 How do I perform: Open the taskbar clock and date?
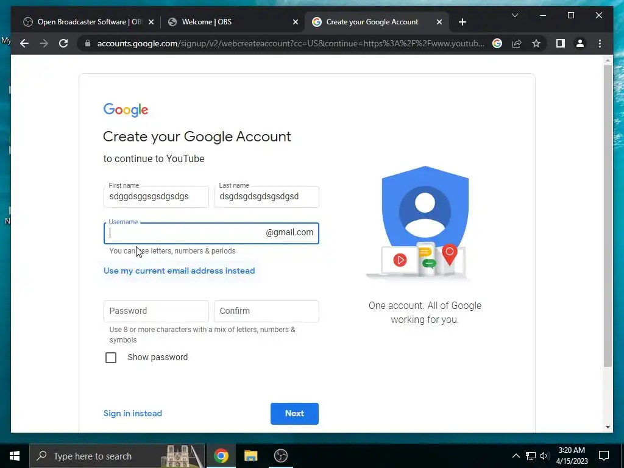tap(572, 456)
